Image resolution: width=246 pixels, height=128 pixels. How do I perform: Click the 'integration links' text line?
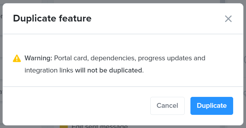click(49, 70)
